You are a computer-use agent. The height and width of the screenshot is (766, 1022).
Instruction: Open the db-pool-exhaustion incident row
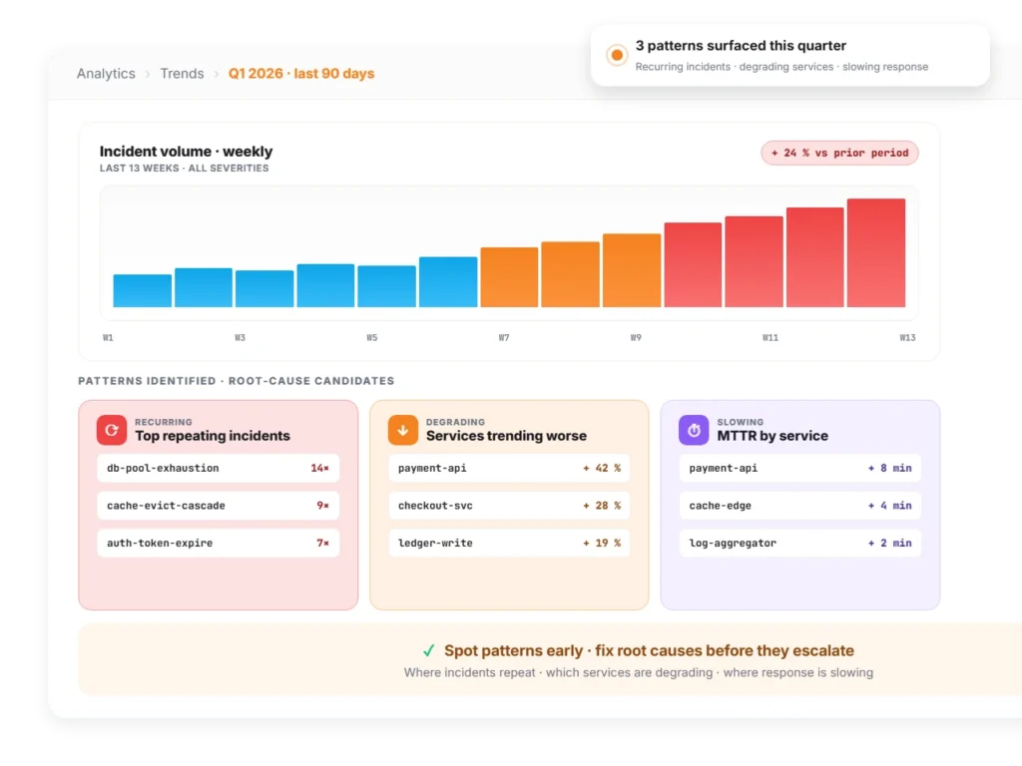219,469
